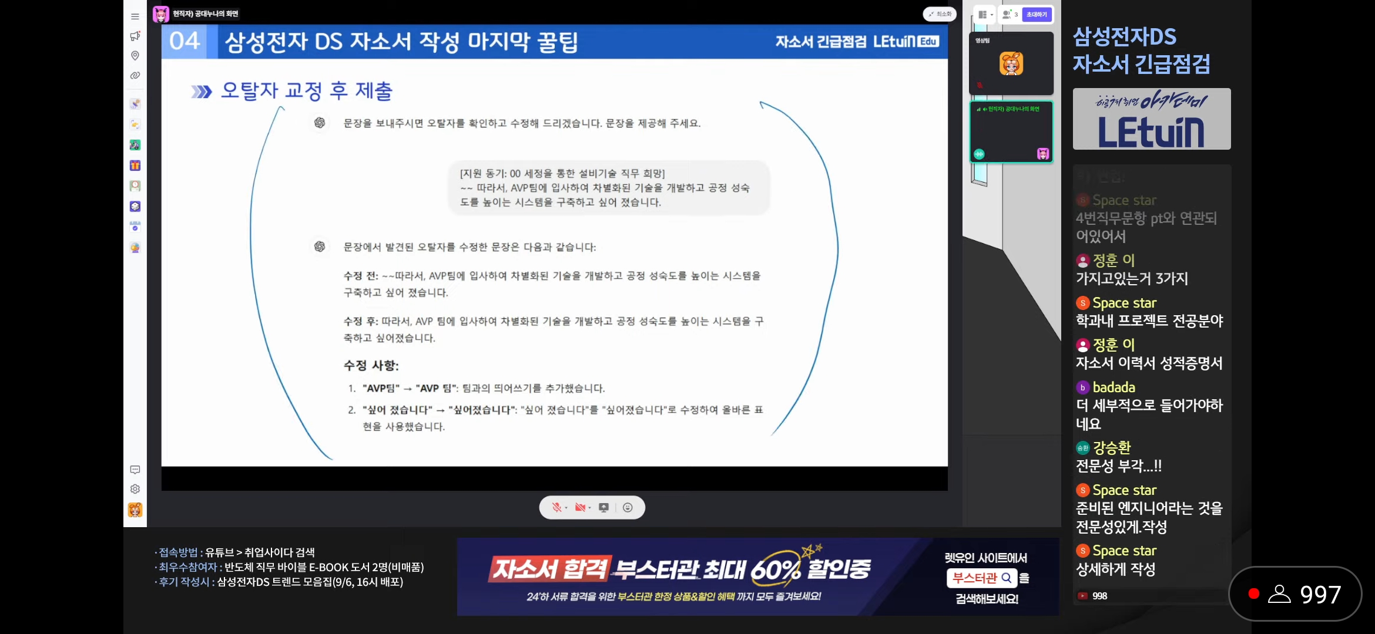Unmute the microphone

pyautogui.click(x=556, y=508)
